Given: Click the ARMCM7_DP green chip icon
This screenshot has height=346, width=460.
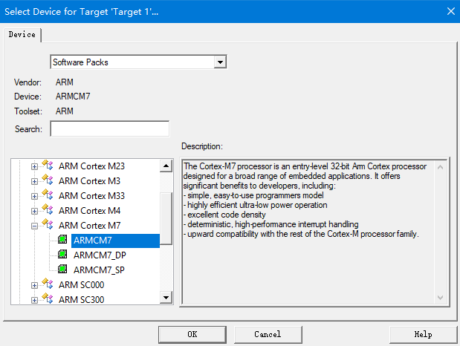Looking at the screenshot, I should [x=62, y=254].
